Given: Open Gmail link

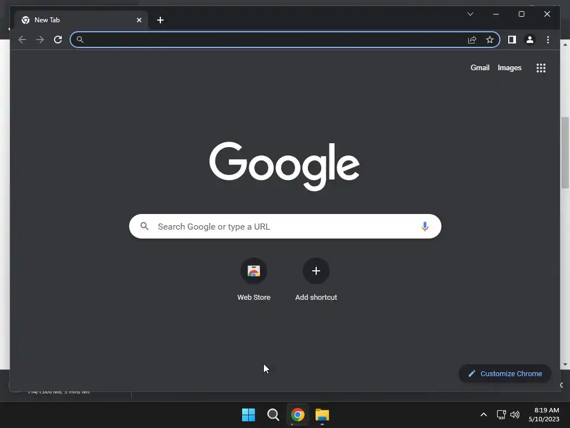Looking at the screenshot, I should pos(480,67).
